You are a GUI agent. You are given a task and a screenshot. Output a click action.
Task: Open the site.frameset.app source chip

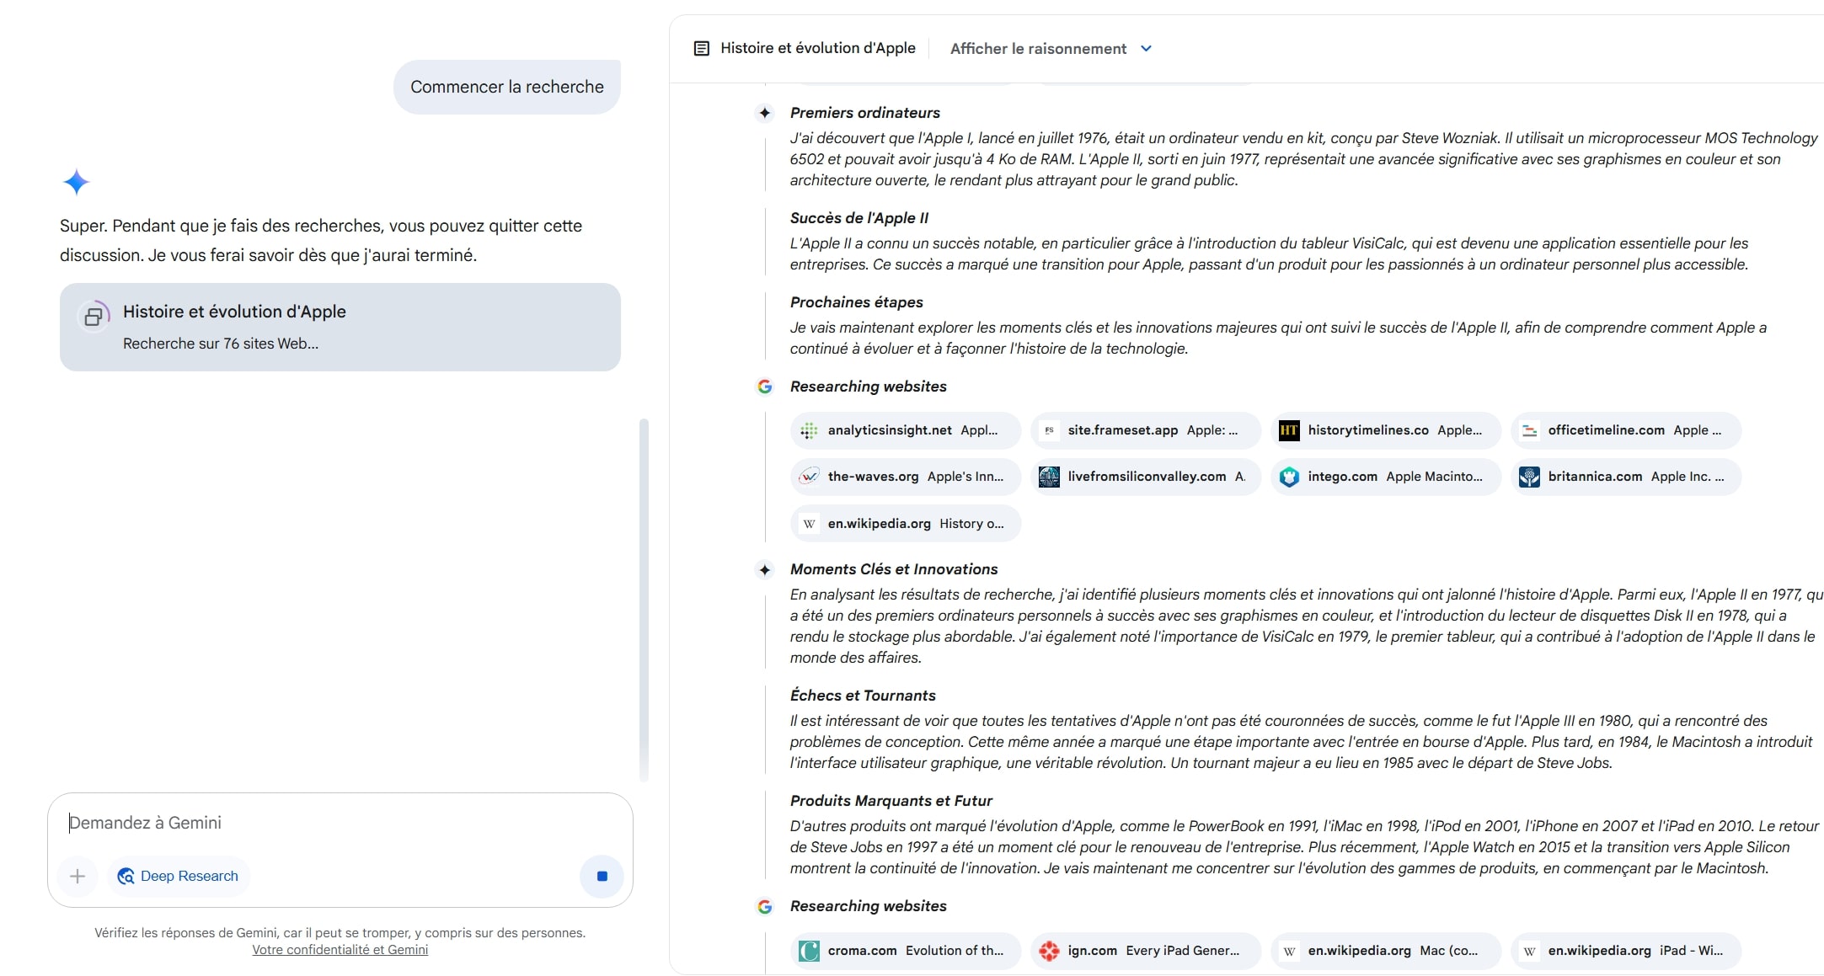tap(1146, 430)
